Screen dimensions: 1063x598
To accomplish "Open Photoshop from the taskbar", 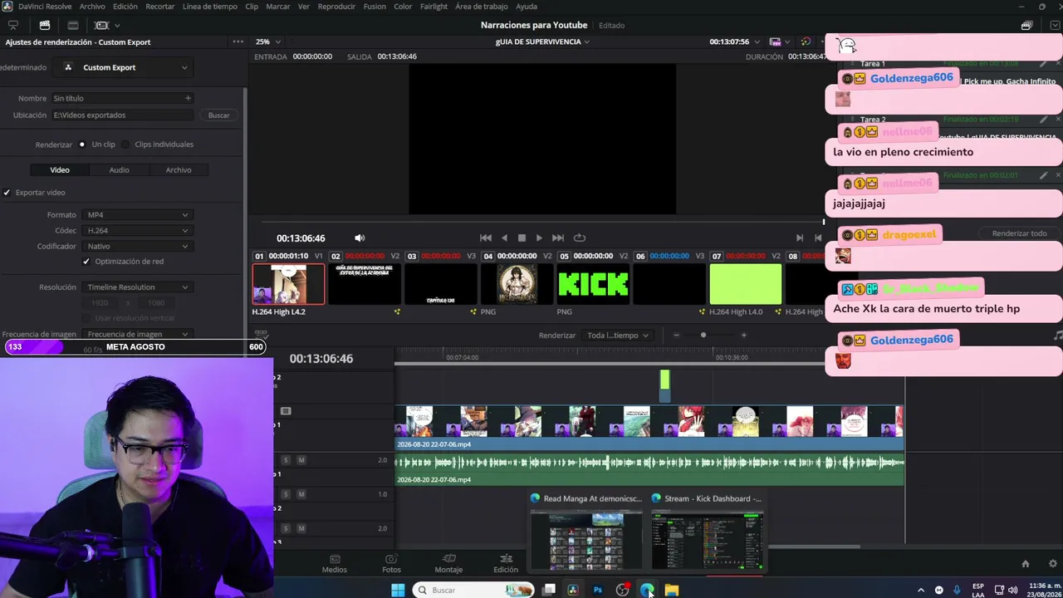I will (597, 590).
